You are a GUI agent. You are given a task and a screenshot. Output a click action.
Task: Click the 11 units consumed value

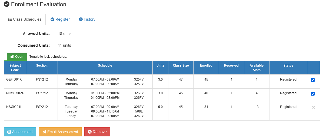pos(65,45)
